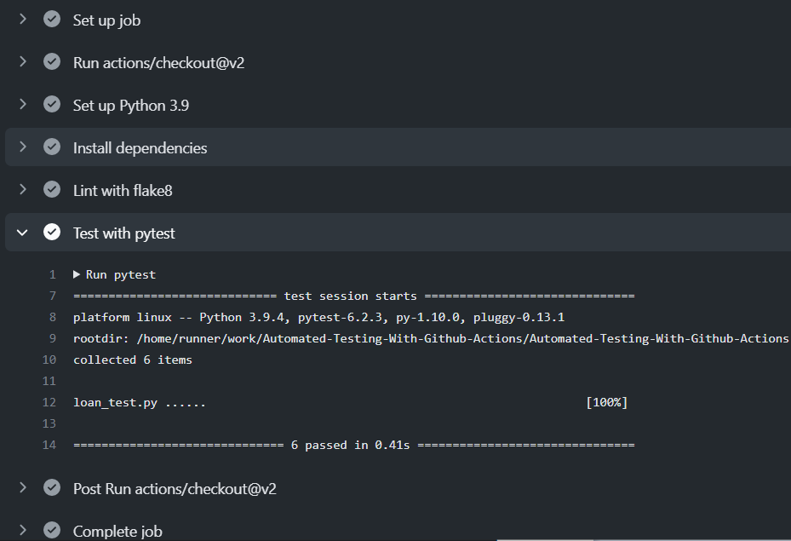791x541 pixels.
Task: Click the success checkmark beside Set up job
Action: (52, 20)
